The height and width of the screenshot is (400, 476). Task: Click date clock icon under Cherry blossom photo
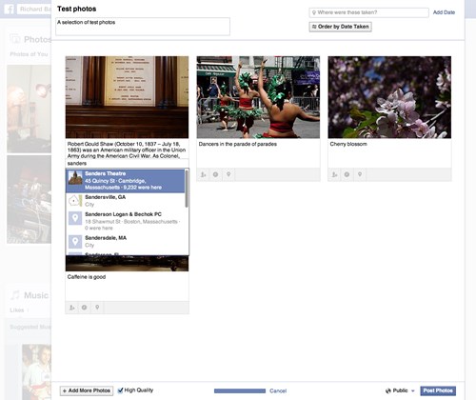(347, 174)
